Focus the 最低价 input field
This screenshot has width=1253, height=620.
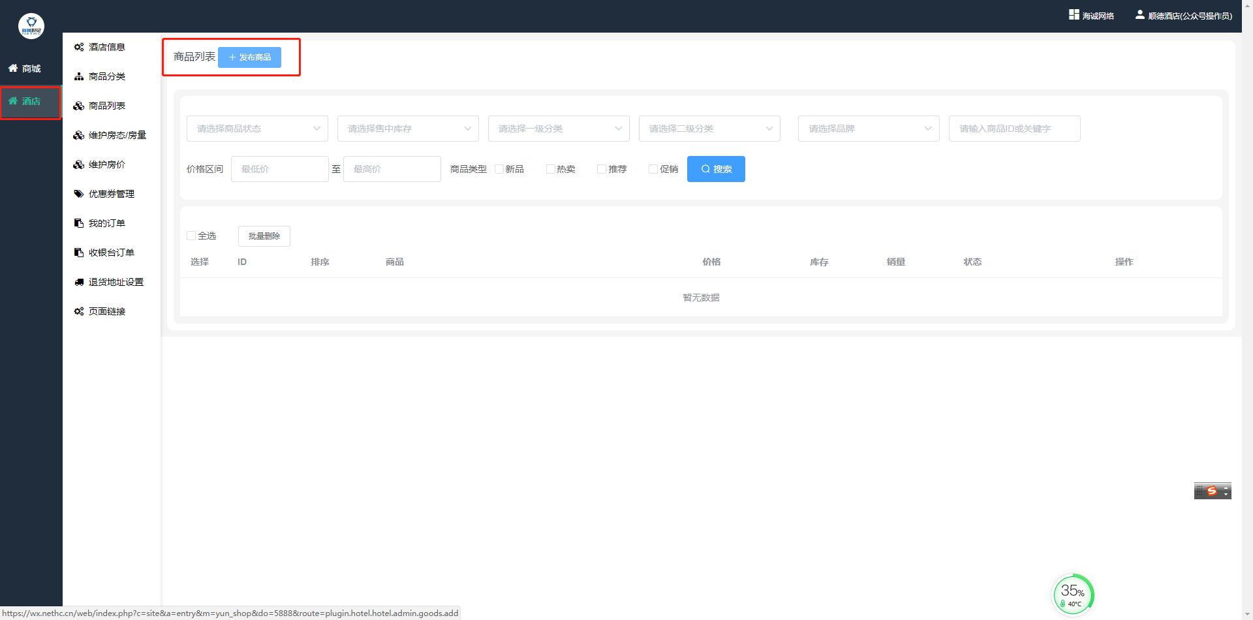click(x=280, y=169)
